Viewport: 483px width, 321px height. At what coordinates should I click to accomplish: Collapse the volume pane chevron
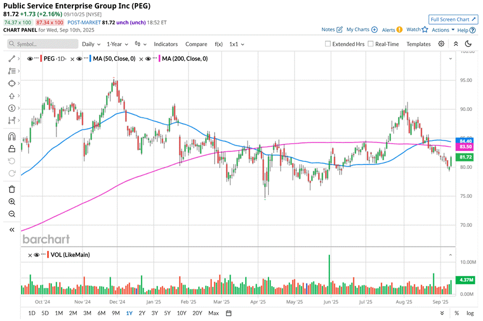tap(450, 255)
